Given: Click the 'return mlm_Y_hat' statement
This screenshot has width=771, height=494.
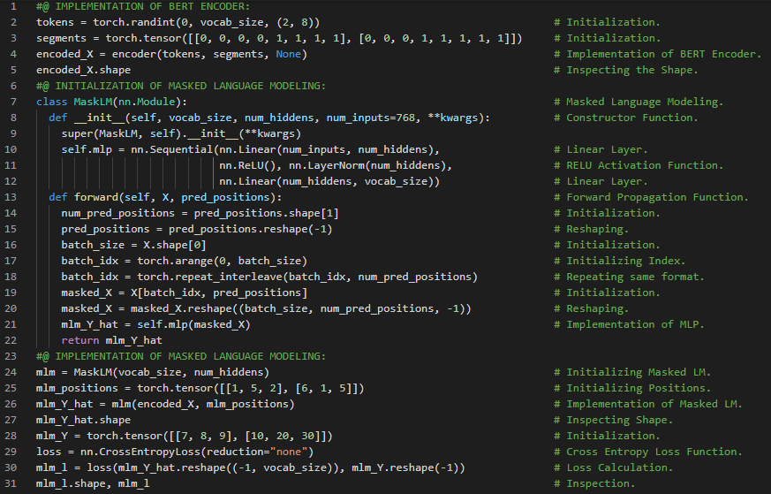Looking at the screenshot, I should 111,340.
